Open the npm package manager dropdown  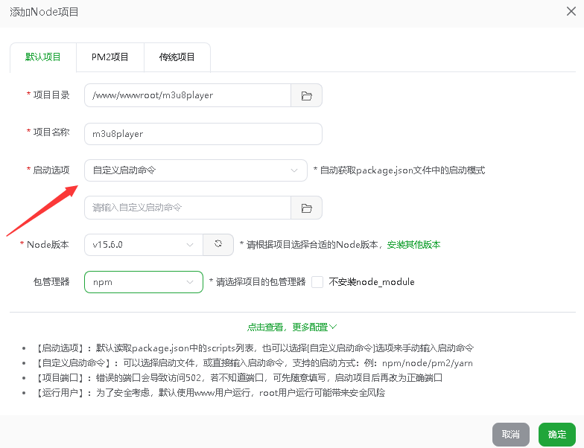tap(143, 282)
